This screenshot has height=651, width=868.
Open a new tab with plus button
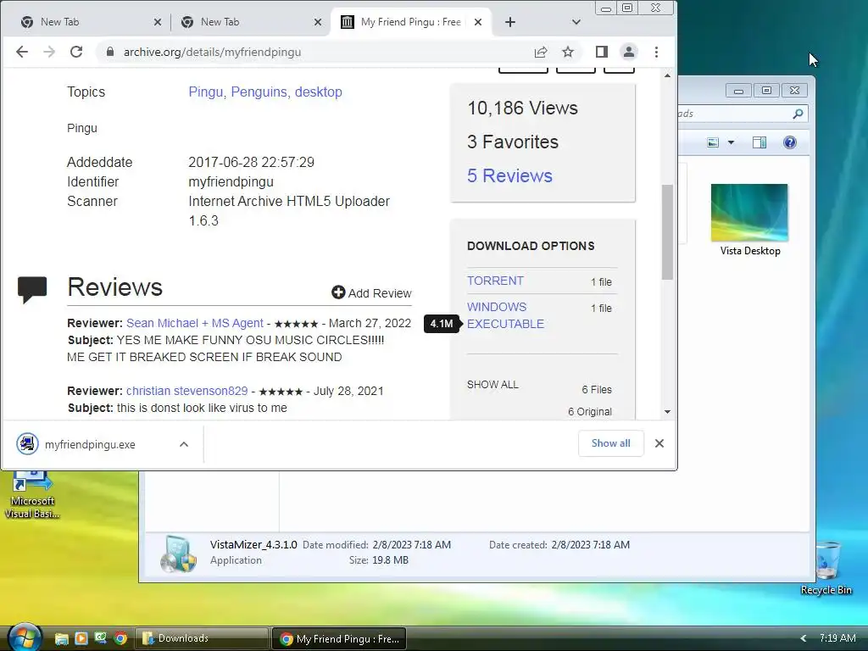click(510, 22)
